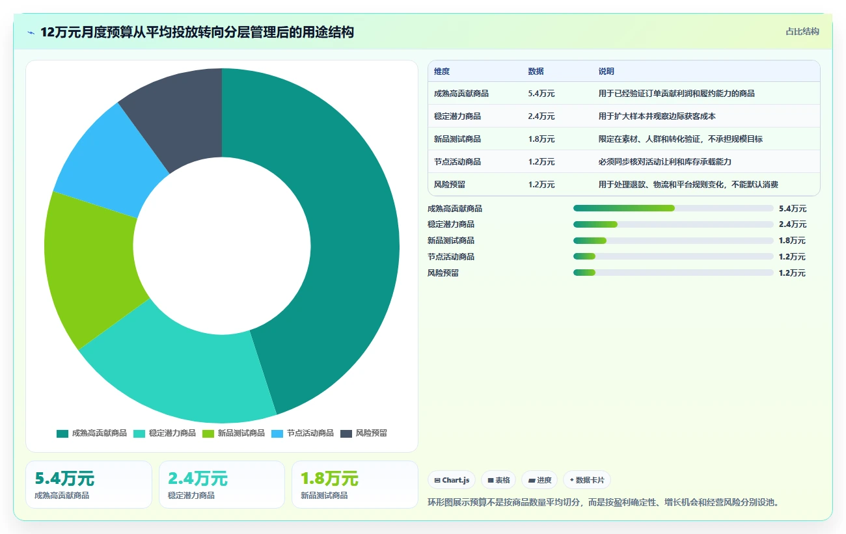Click the dashboard title starting 12万元月度预算
Viewport: 846px width, 534px height.
(x=197, y=33)
